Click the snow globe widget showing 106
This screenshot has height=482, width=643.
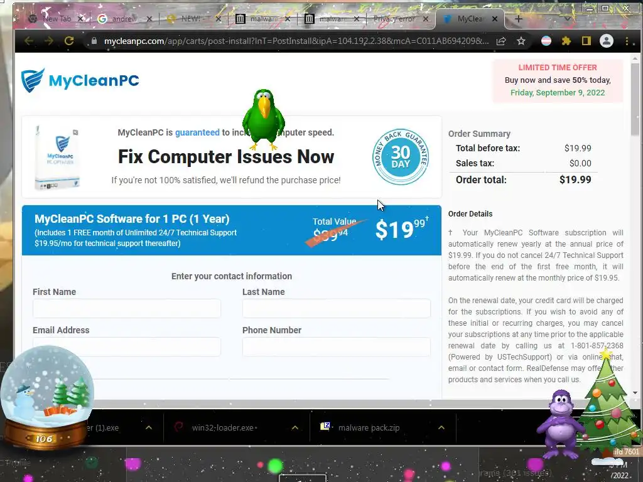46,397
